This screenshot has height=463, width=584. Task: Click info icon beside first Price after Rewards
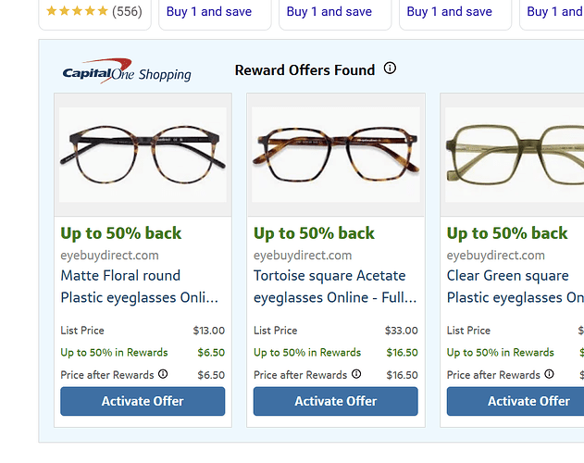click(163, 374)
